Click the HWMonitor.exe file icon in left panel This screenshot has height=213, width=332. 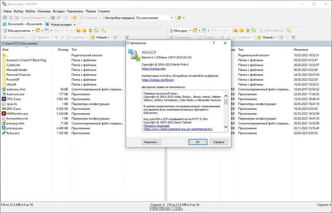[4, 114]
